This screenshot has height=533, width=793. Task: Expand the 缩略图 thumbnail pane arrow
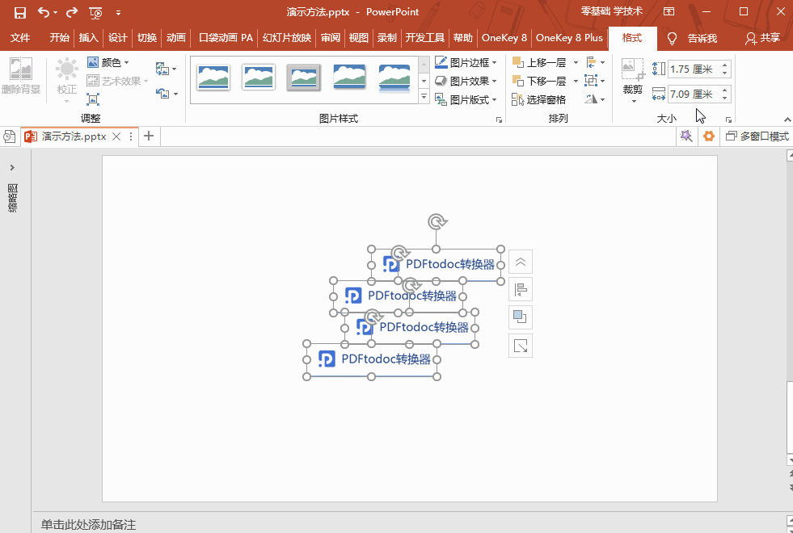click(x=13, y=167)
